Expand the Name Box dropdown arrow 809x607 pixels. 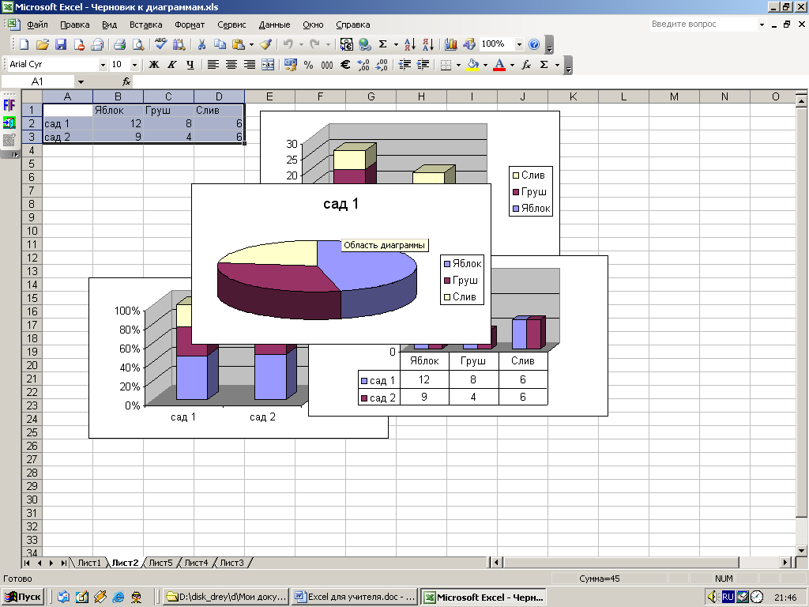pos(81,81)
